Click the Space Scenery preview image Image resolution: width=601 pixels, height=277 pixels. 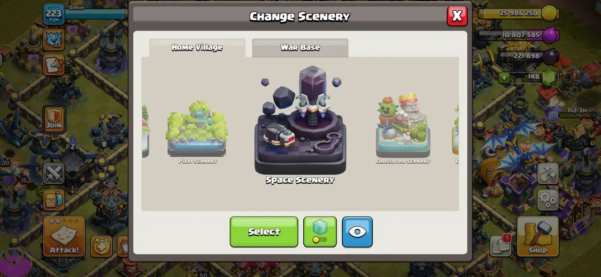pyautogui.click(x=300, y=120)
